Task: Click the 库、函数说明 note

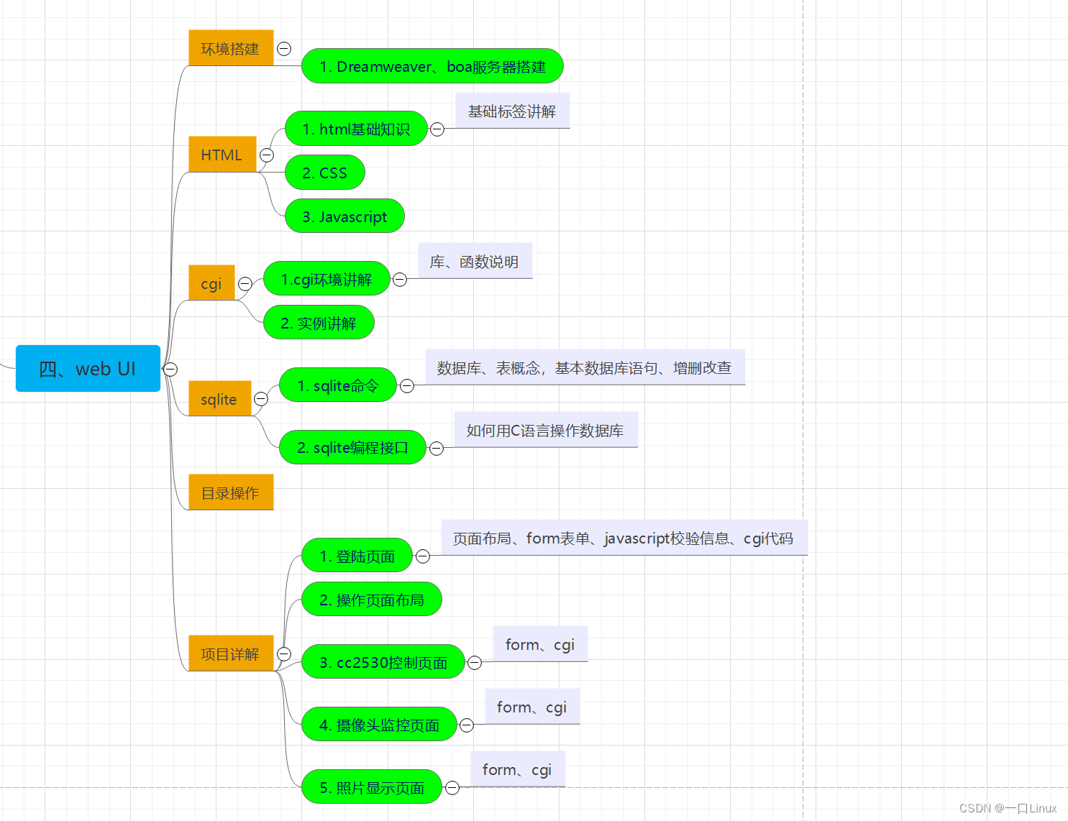Action: [475, 261]
